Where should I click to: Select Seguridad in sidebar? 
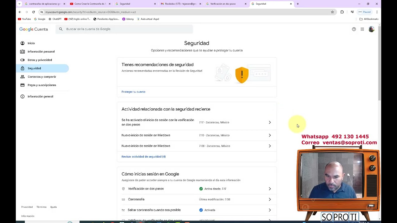click(42, 68)
